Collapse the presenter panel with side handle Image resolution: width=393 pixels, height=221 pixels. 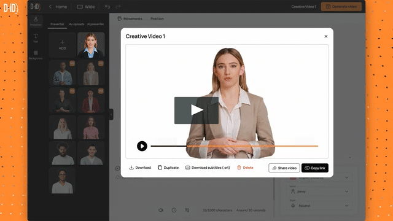click(111, 115)
